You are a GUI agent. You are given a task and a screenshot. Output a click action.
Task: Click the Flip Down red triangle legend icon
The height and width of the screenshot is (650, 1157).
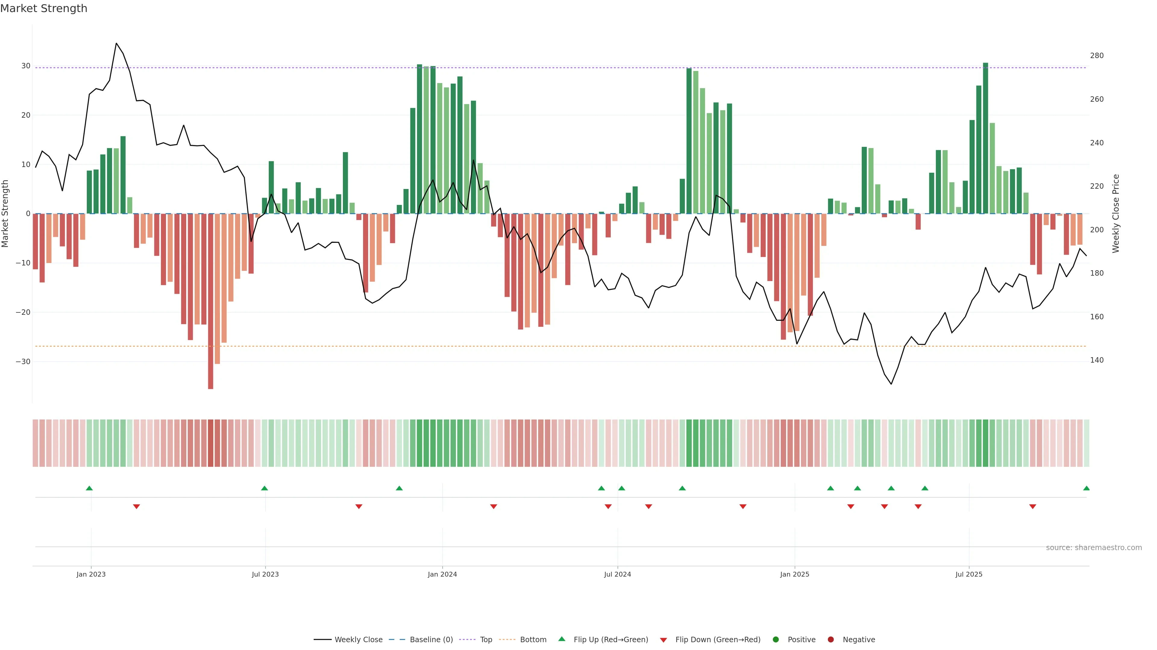point(663,640)
